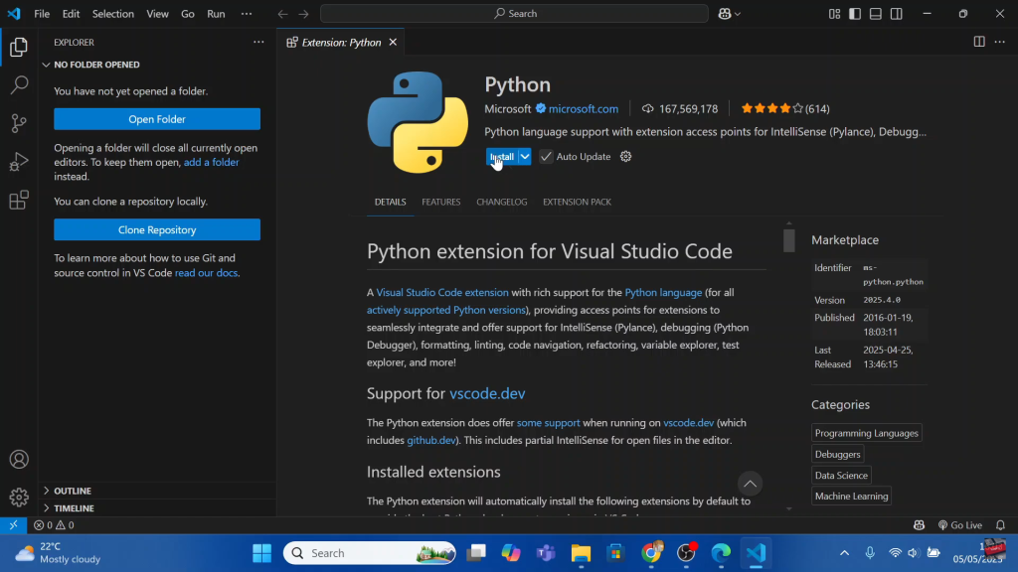Click the Debuggers category tag
1018x572 pixels.
[x=837, y=454]
